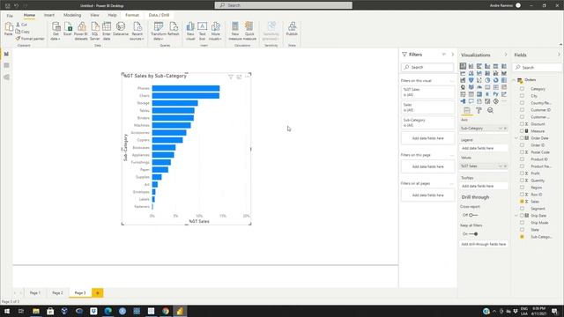
Task: Click Add data fields here under Legend
Action: point(484,148)
